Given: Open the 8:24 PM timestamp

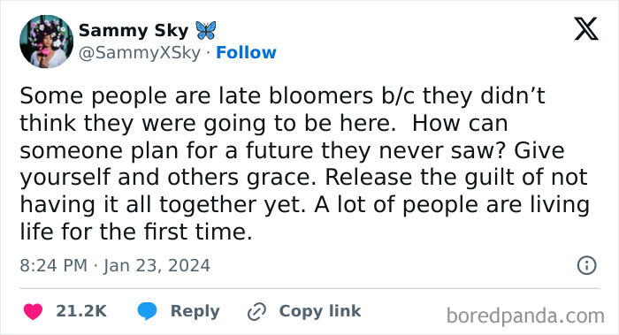Looking at the screenshot, I should [x=53, y=265].
